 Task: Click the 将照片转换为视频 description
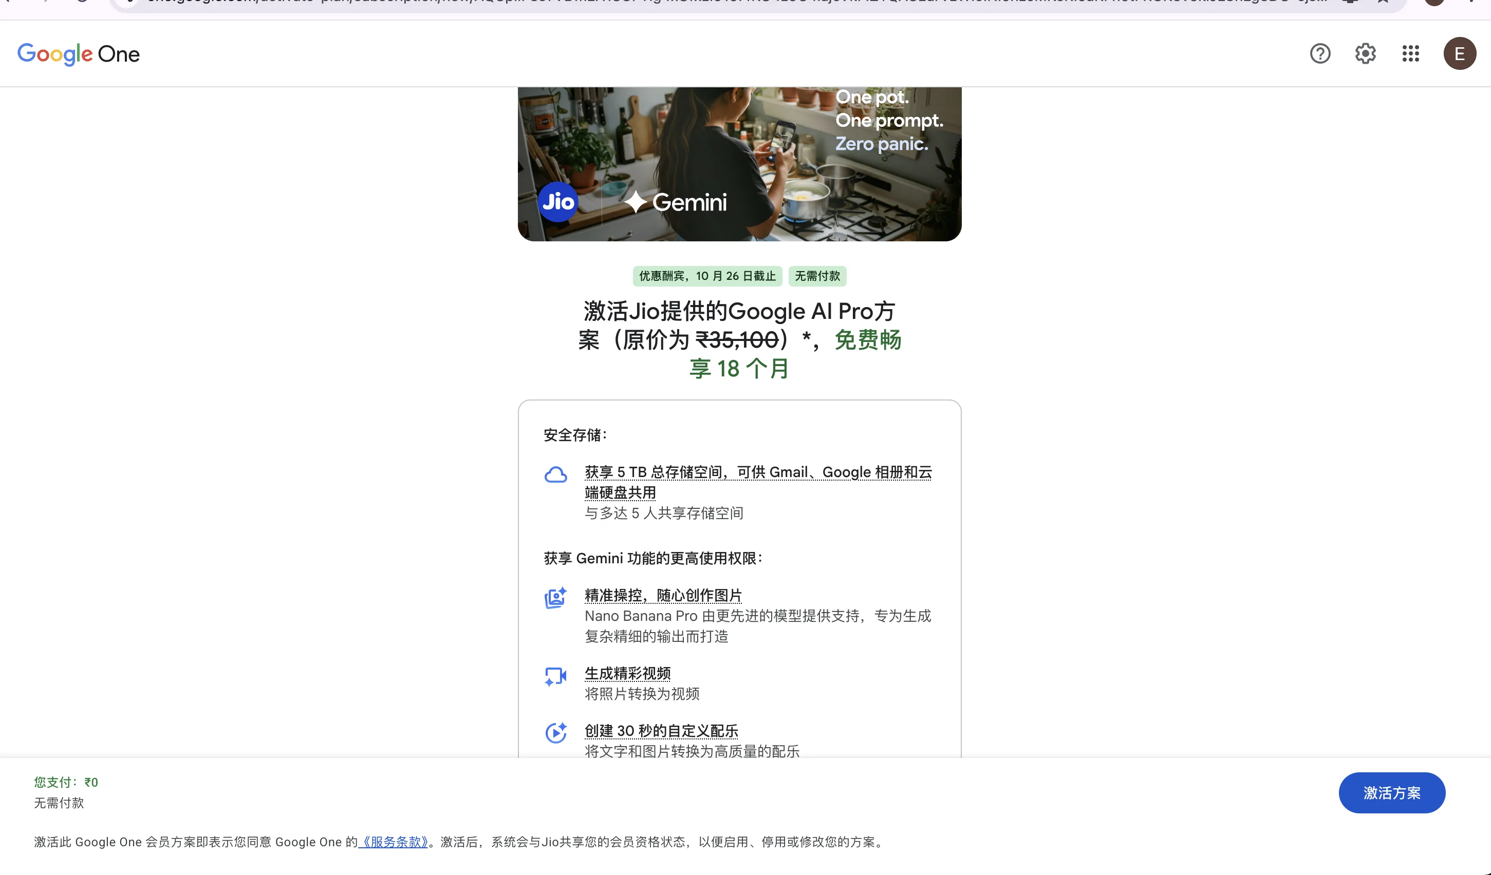click(642, 694)
